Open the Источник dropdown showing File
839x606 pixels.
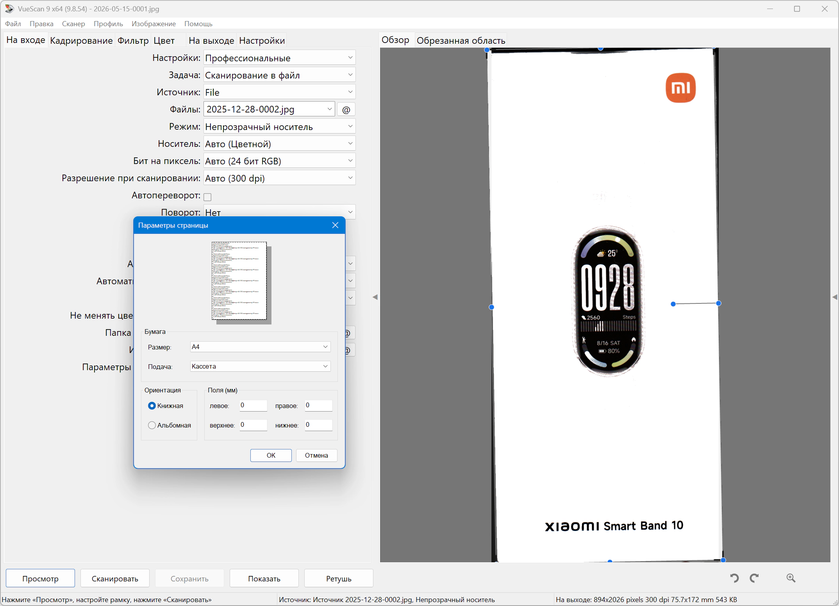280,92
